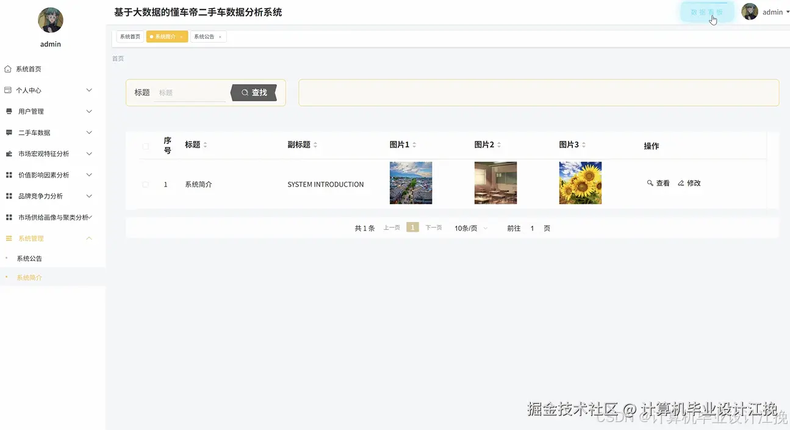790x430 pixels.
Task: Click the 市场供给画像与聚类分析 grid icon
Action: 9,217
